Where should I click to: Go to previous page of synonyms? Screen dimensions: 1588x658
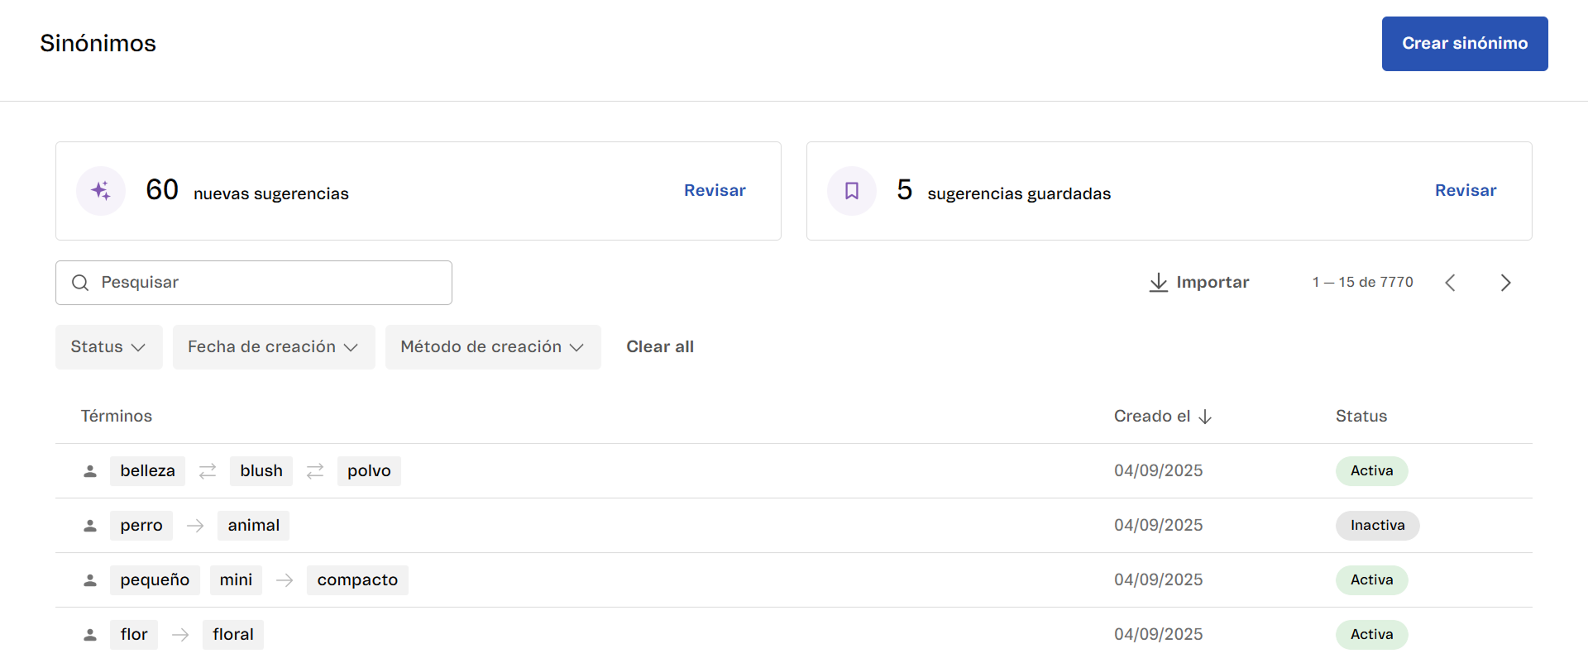pos(1450,283)
